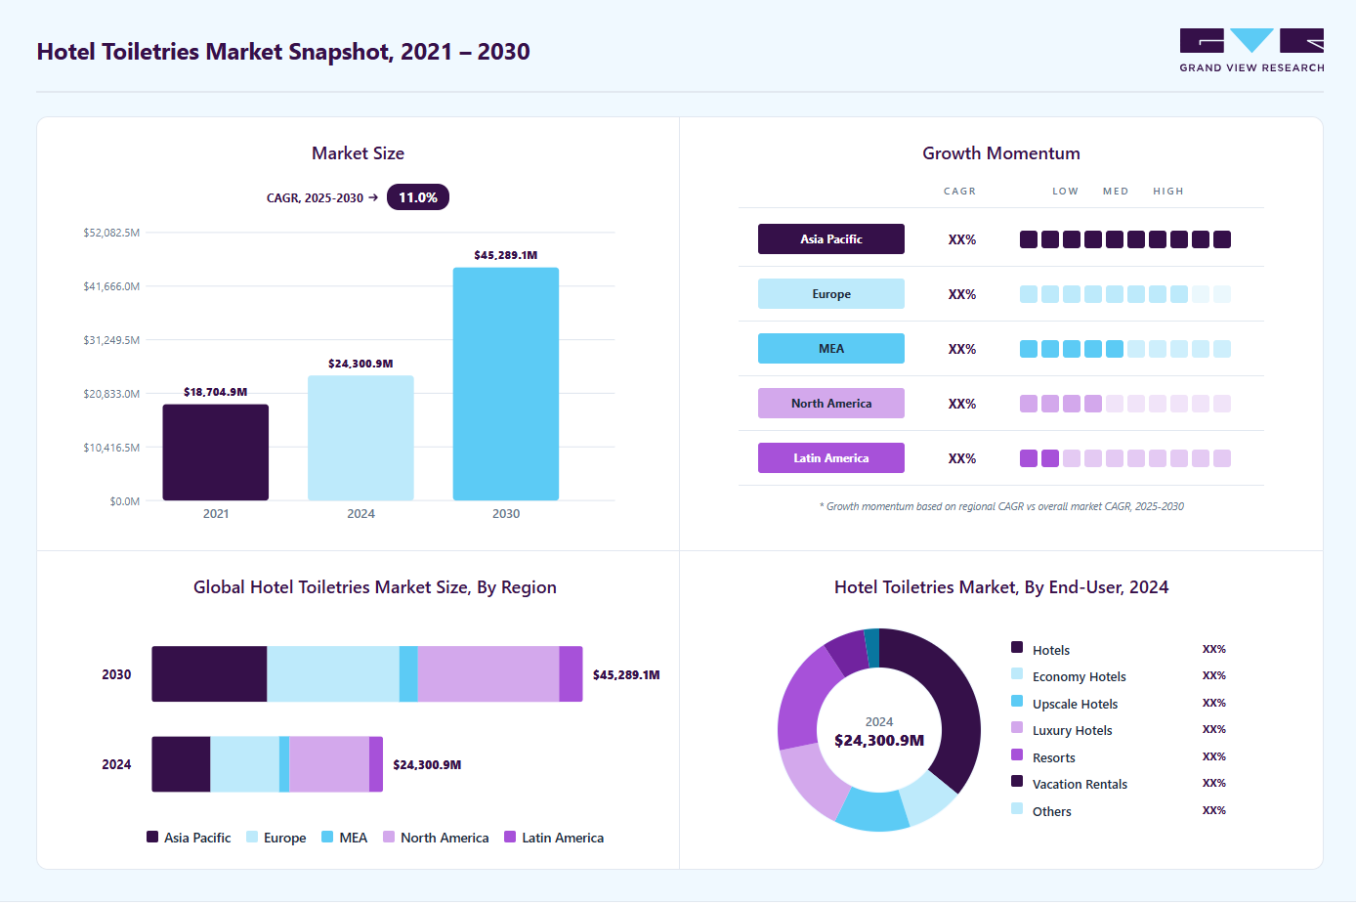Click the $10,416.5M axis label
Image resolution: width=1356 pixels, height=905 pixels.
pyautogui.click(x=111, y=448)
